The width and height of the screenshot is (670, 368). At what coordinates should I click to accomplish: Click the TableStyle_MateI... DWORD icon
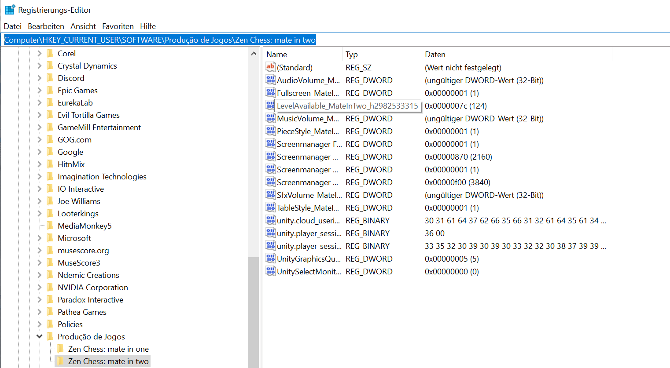[270, 208]
